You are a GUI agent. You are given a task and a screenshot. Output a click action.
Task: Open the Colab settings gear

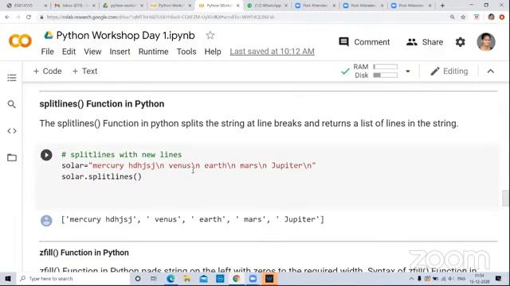pos(461,42)
